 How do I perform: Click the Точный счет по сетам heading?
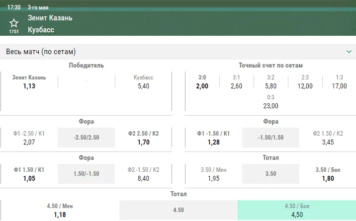(270, 65)
